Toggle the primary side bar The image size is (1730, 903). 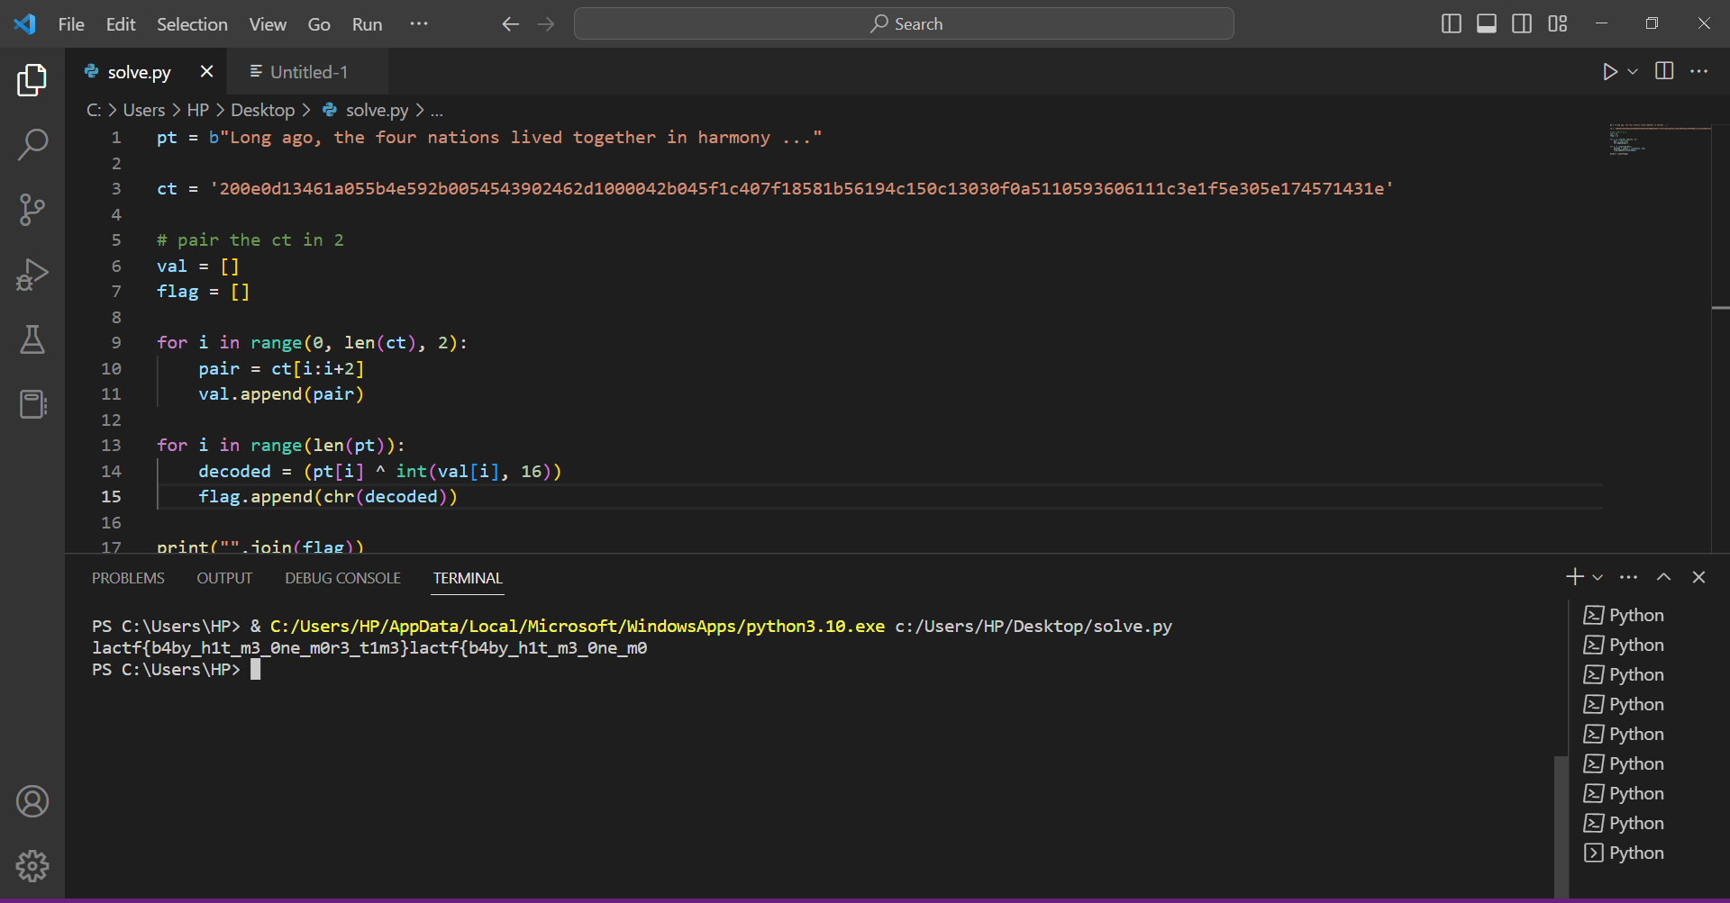pyautogui.click(x=1451, y=23)
